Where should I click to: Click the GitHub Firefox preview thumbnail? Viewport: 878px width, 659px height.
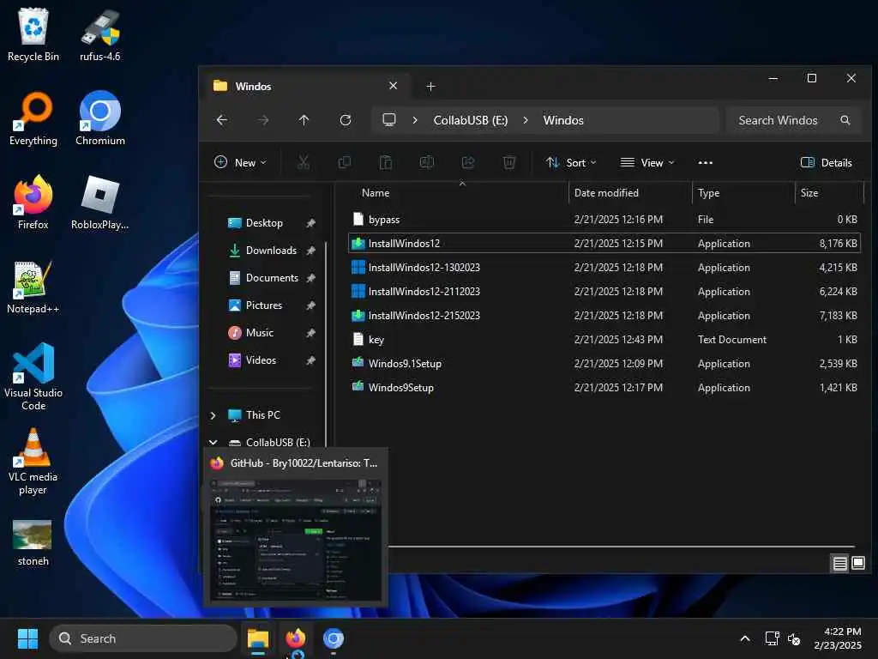tap(295, 539)
